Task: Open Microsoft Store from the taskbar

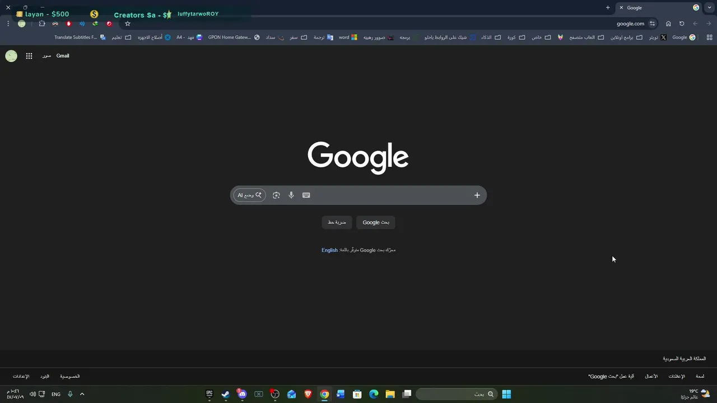Action: coord(357,394)
